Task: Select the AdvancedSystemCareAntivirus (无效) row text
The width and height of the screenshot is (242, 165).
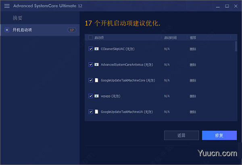Action: (x=127, y=65)
